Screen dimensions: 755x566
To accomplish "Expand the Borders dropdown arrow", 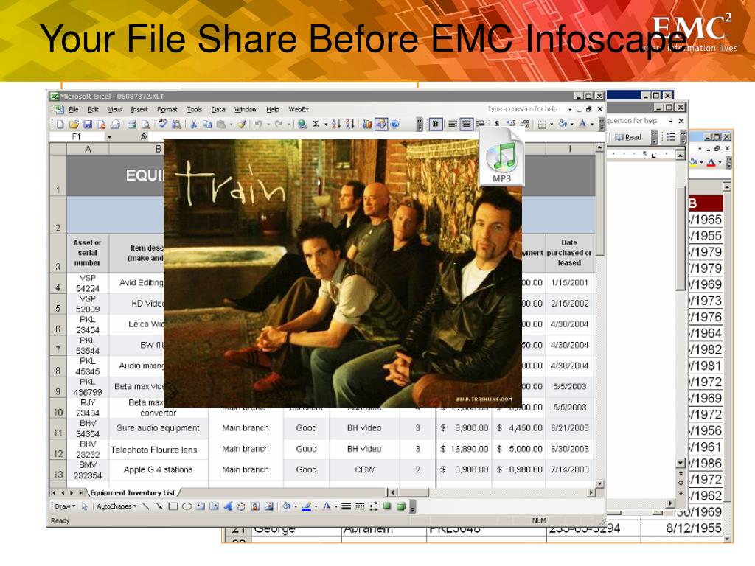I will pos(552,124).
